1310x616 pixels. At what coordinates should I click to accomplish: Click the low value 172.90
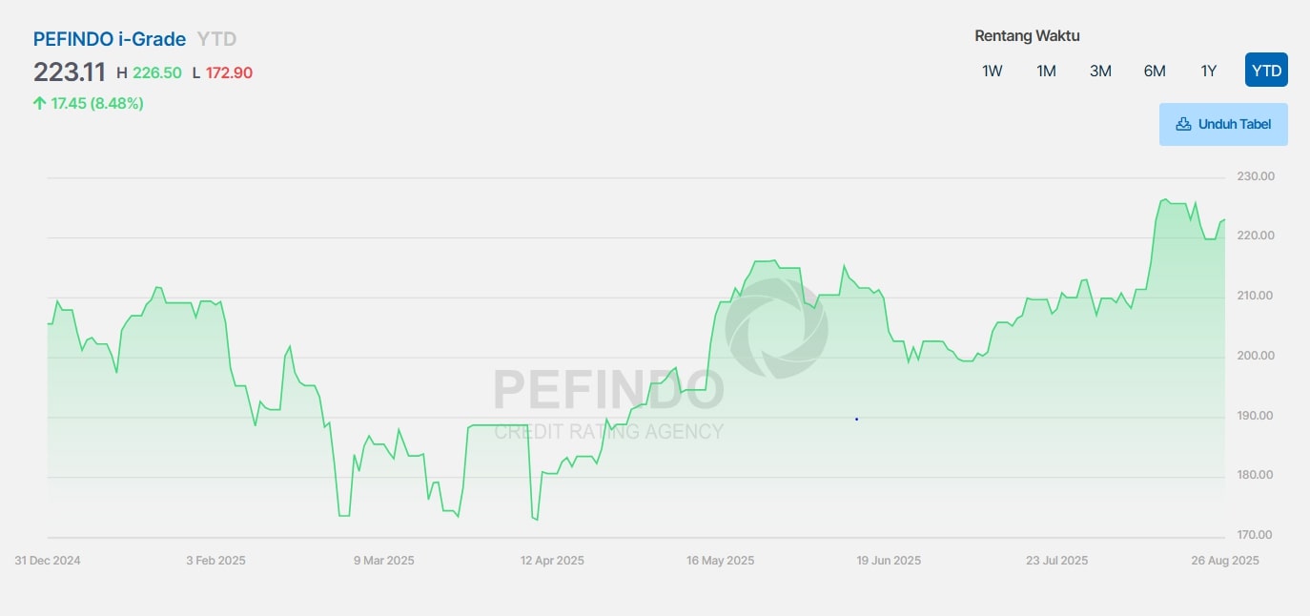(229, 72)
